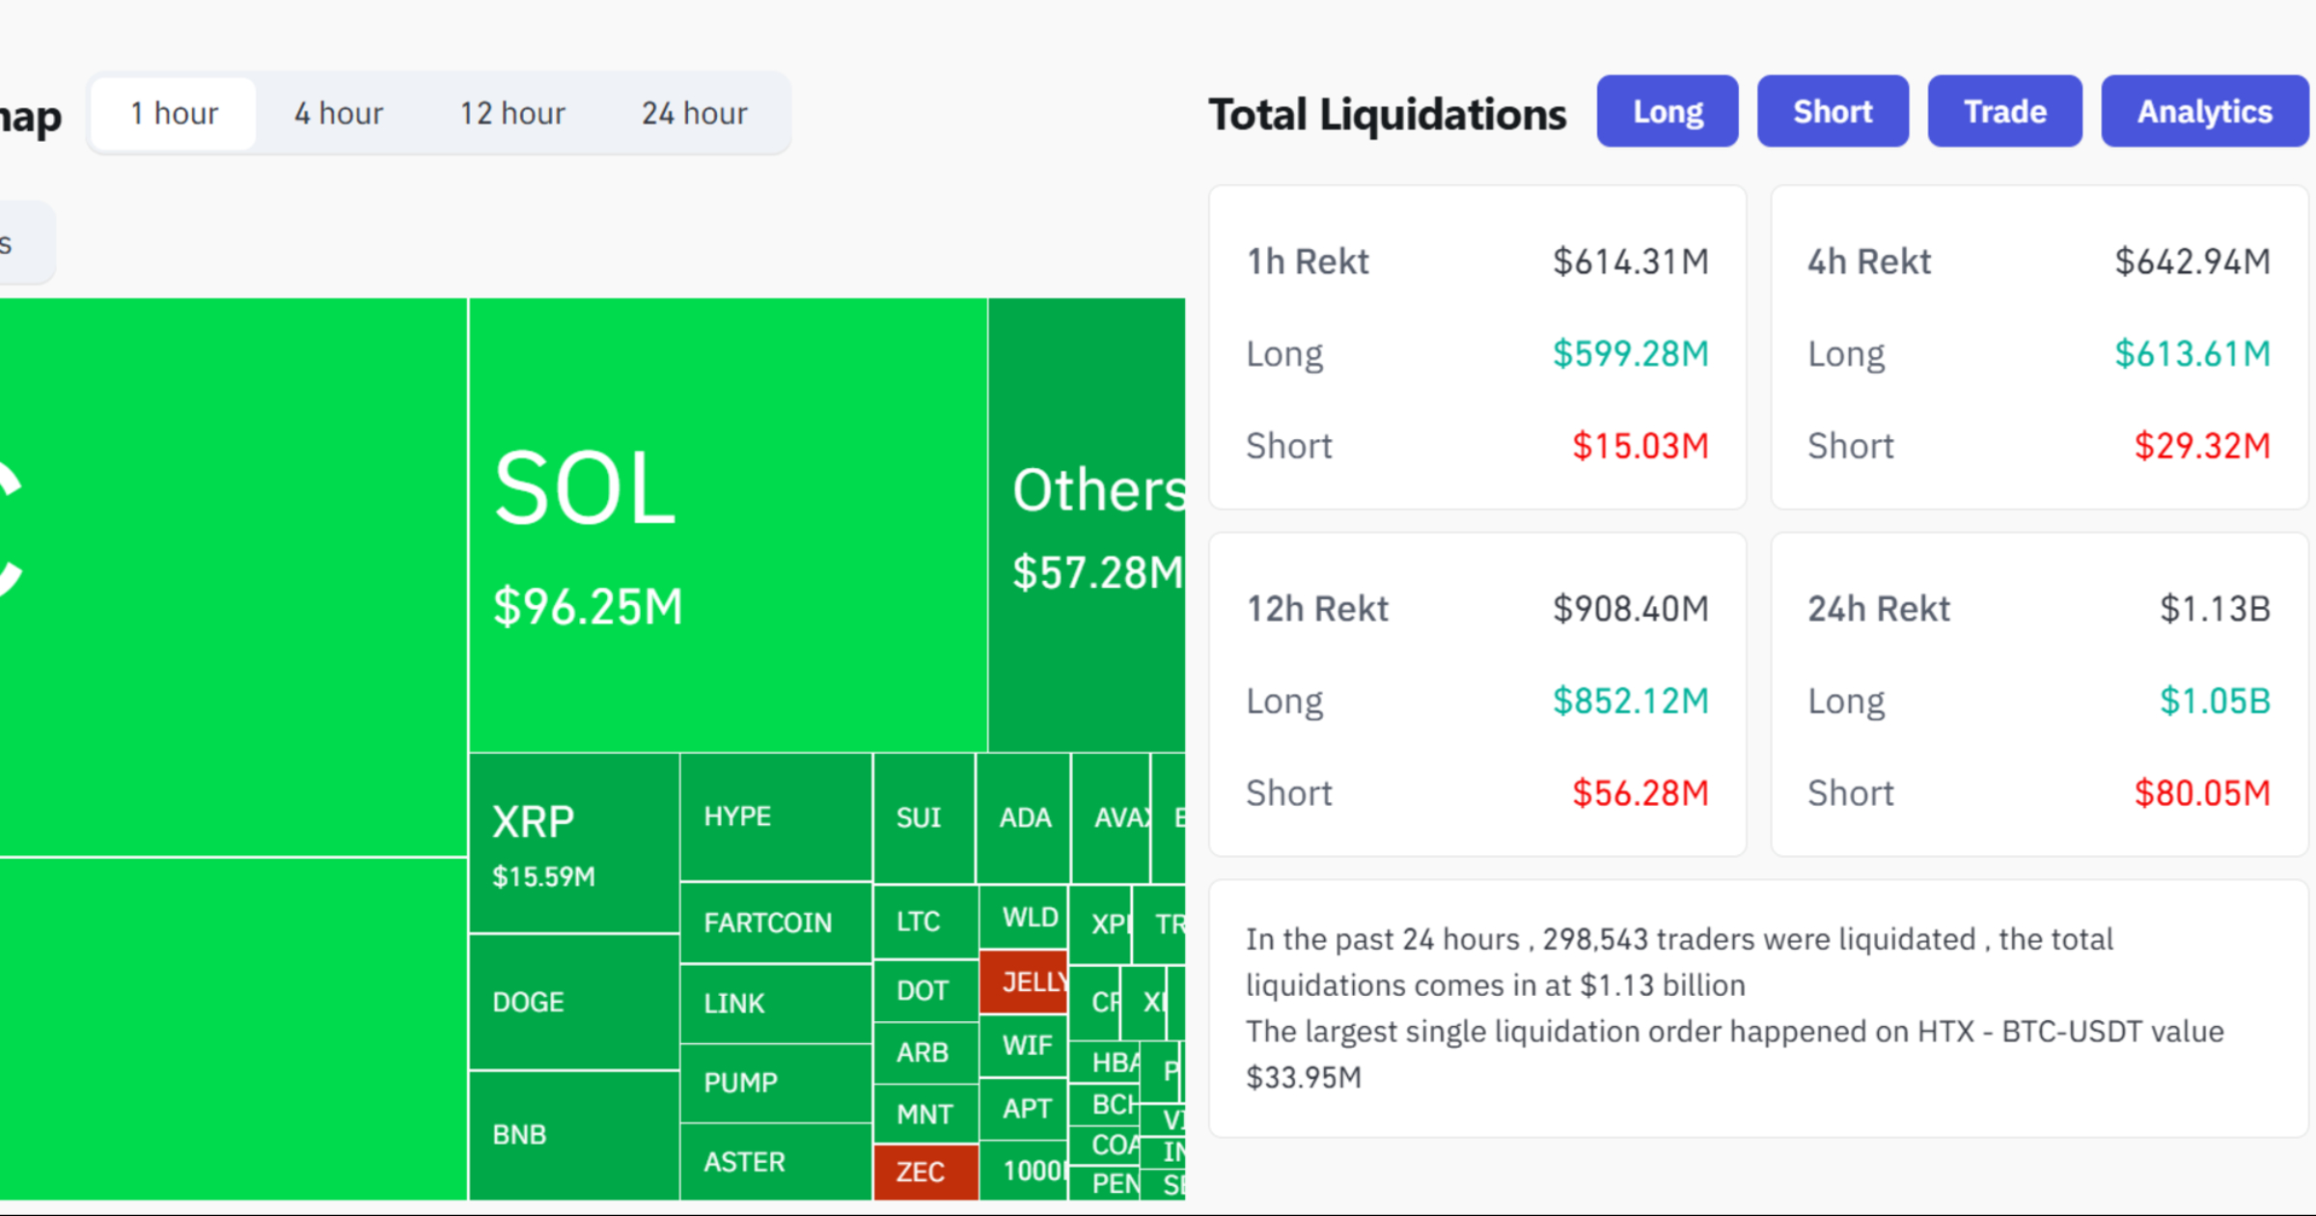
Task: Click the PUMP heatmap tile
Action: [776, 1083]
